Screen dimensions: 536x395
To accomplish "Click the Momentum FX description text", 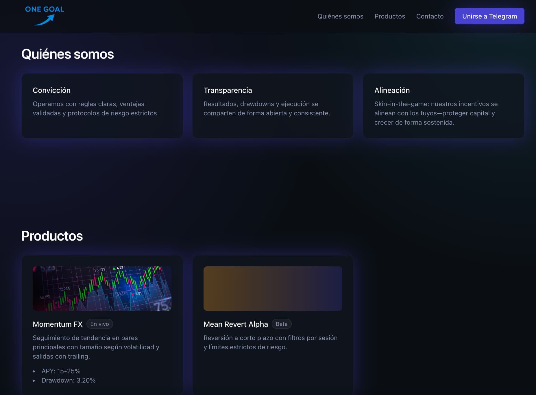I will click(96, 347).
